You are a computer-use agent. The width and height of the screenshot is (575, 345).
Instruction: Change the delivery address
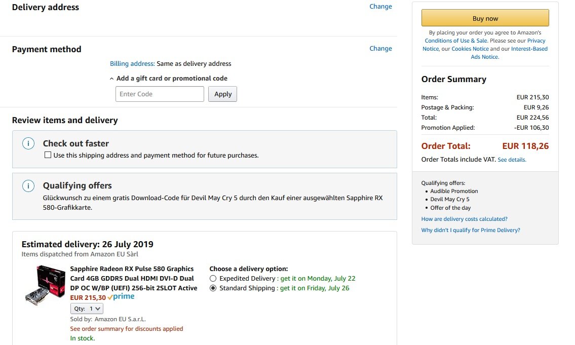coord(380,7)
